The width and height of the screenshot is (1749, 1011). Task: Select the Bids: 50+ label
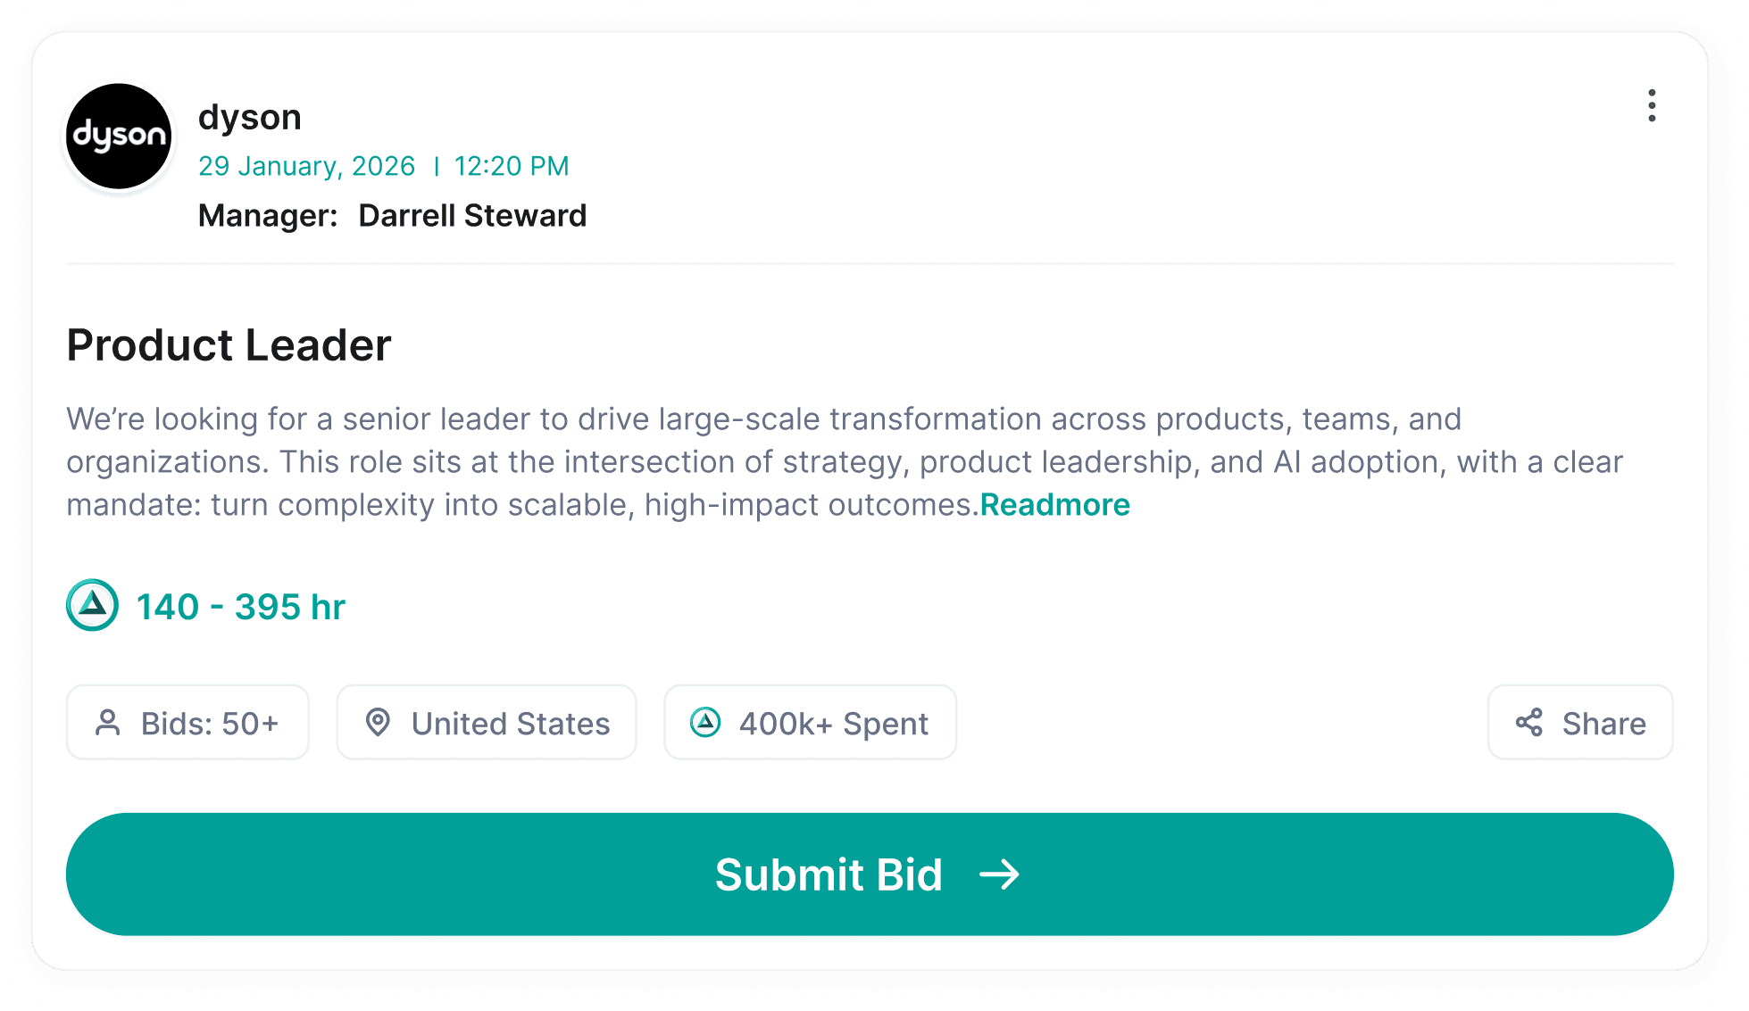point(210,724)
